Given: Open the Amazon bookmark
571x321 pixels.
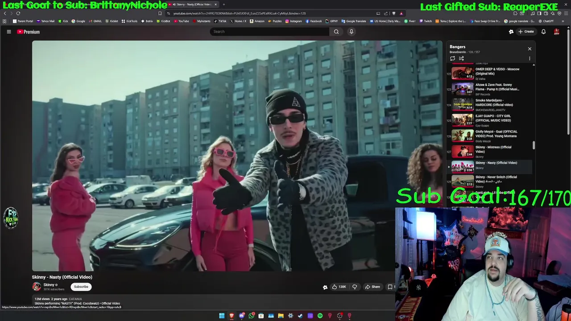Looking at the screenshot, I should click(257, 21).
